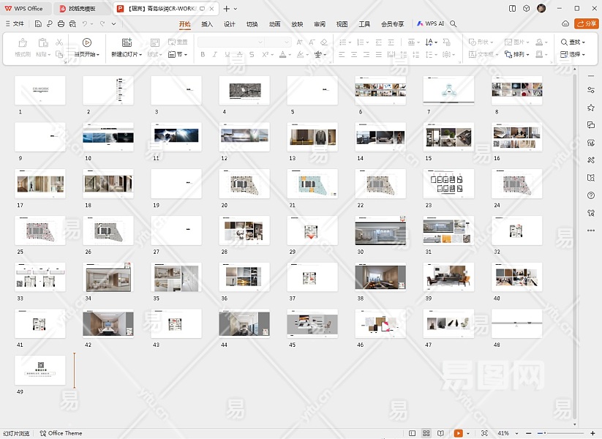The width and height of the screenshot is (602, 439).
Task: Toggle the notes (幻灯片浏览) status label
Action: point(17,433)
